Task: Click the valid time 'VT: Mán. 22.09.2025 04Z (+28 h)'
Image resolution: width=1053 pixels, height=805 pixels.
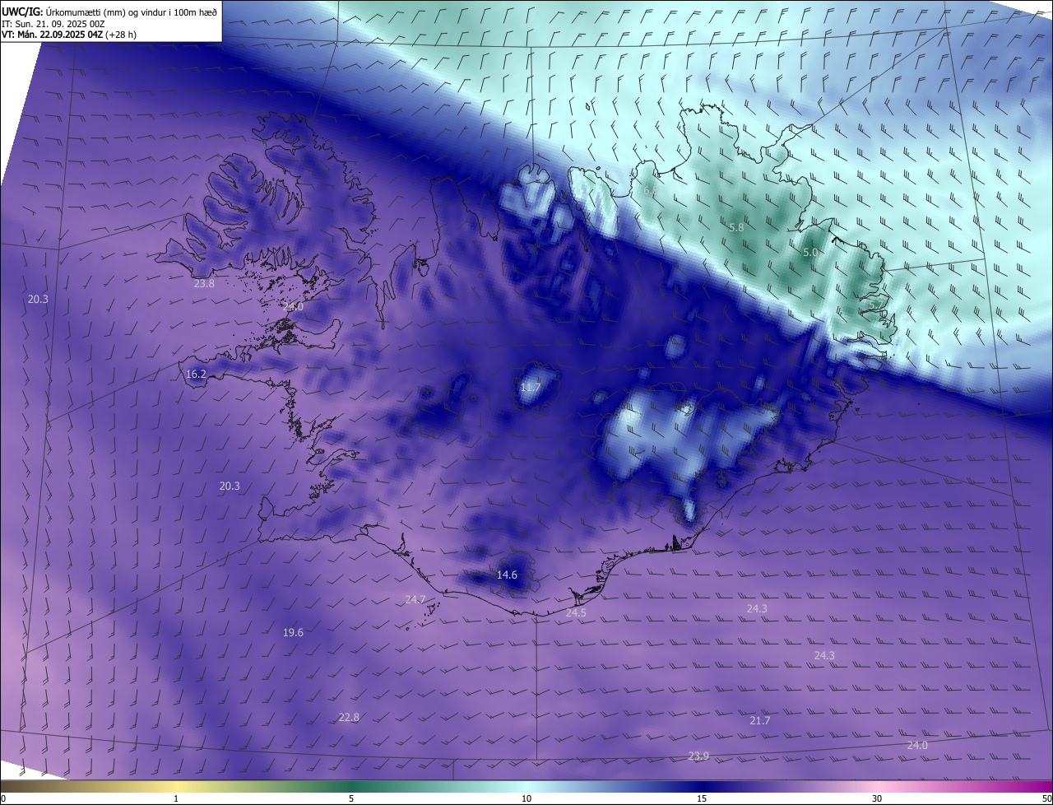Action: (x=69, y=35)
